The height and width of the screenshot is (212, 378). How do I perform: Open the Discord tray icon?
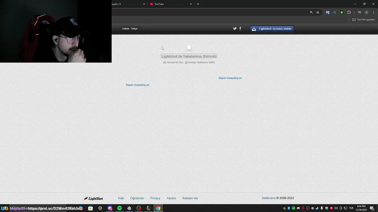pyautogui.click(x=298, y=208)
